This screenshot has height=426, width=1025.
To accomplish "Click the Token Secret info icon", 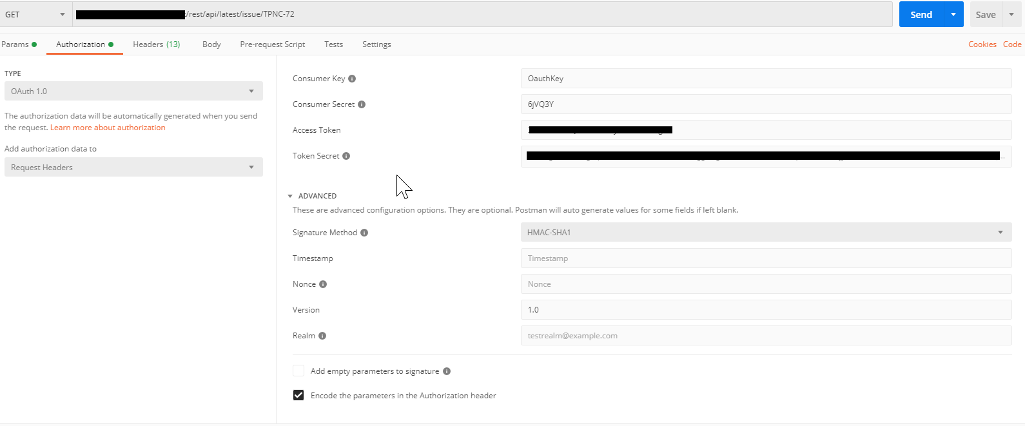I will pyautogui.click(x=346, y=156).
